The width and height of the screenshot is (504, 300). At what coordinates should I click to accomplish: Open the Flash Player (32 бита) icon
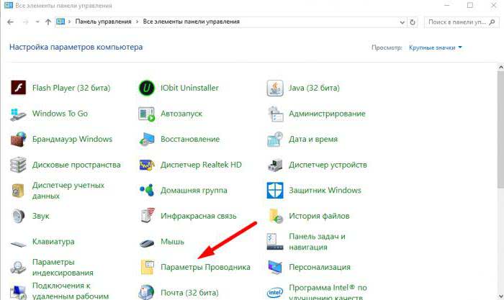(18, 88)
